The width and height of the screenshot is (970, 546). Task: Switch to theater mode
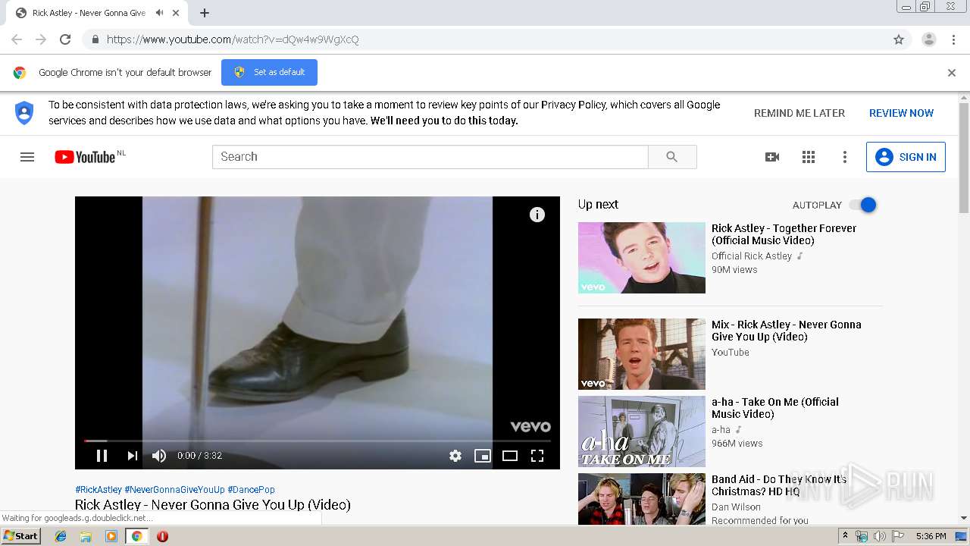(510, 456)
